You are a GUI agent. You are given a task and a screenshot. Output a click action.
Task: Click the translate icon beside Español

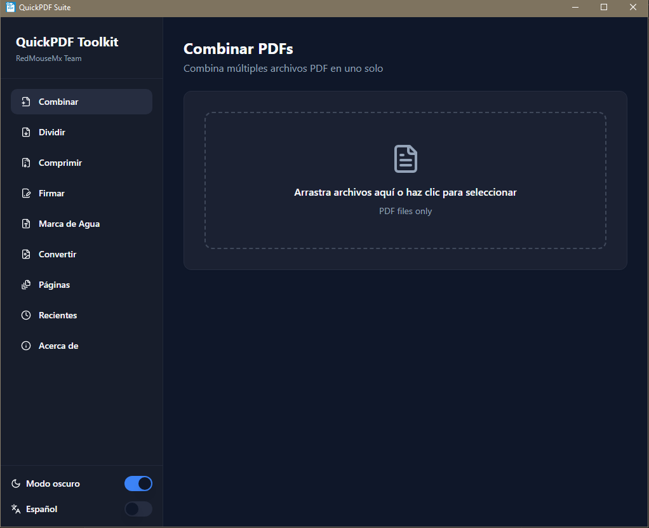[x=17, y=509]
